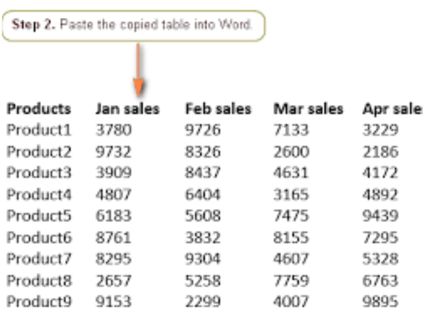
Task: Click the value 9895 in Product9 row
Action: click(x=380, y=301)
